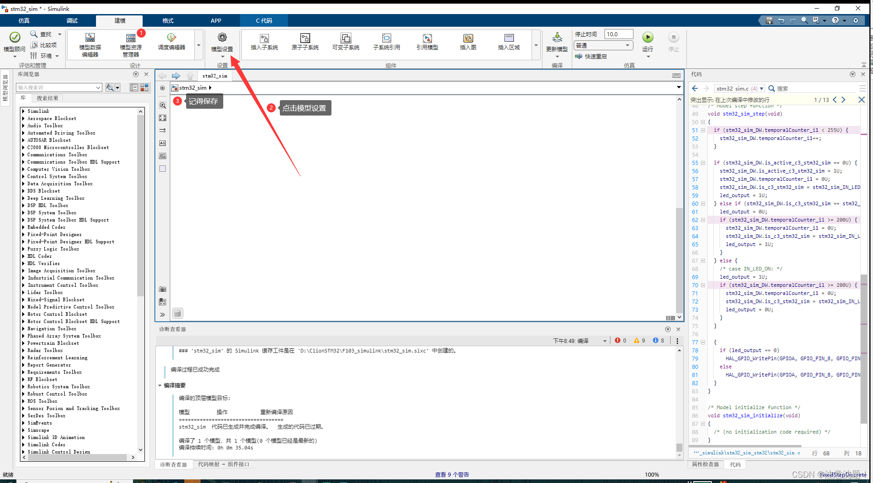Open the dropdown arrow below 模型设置

(x=222, y=57)
